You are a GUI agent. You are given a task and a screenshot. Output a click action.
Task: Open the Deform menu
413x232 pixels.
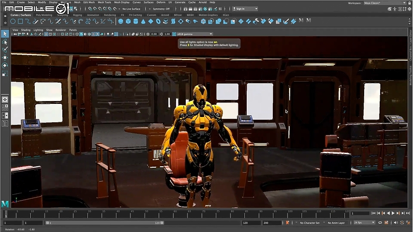[161, 2]
